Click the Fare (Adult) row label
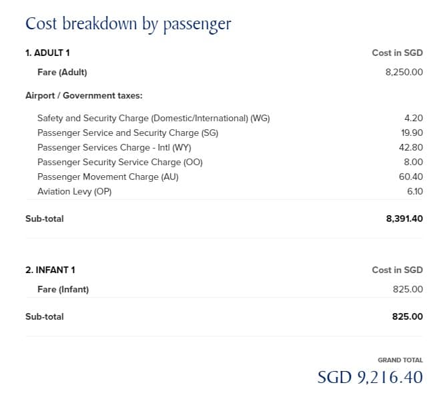 click(62, 73)
